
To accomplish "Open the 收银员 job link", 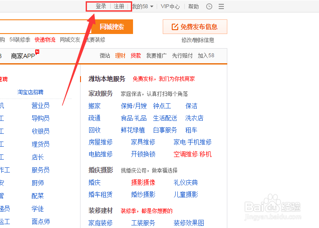I will 40,131.
